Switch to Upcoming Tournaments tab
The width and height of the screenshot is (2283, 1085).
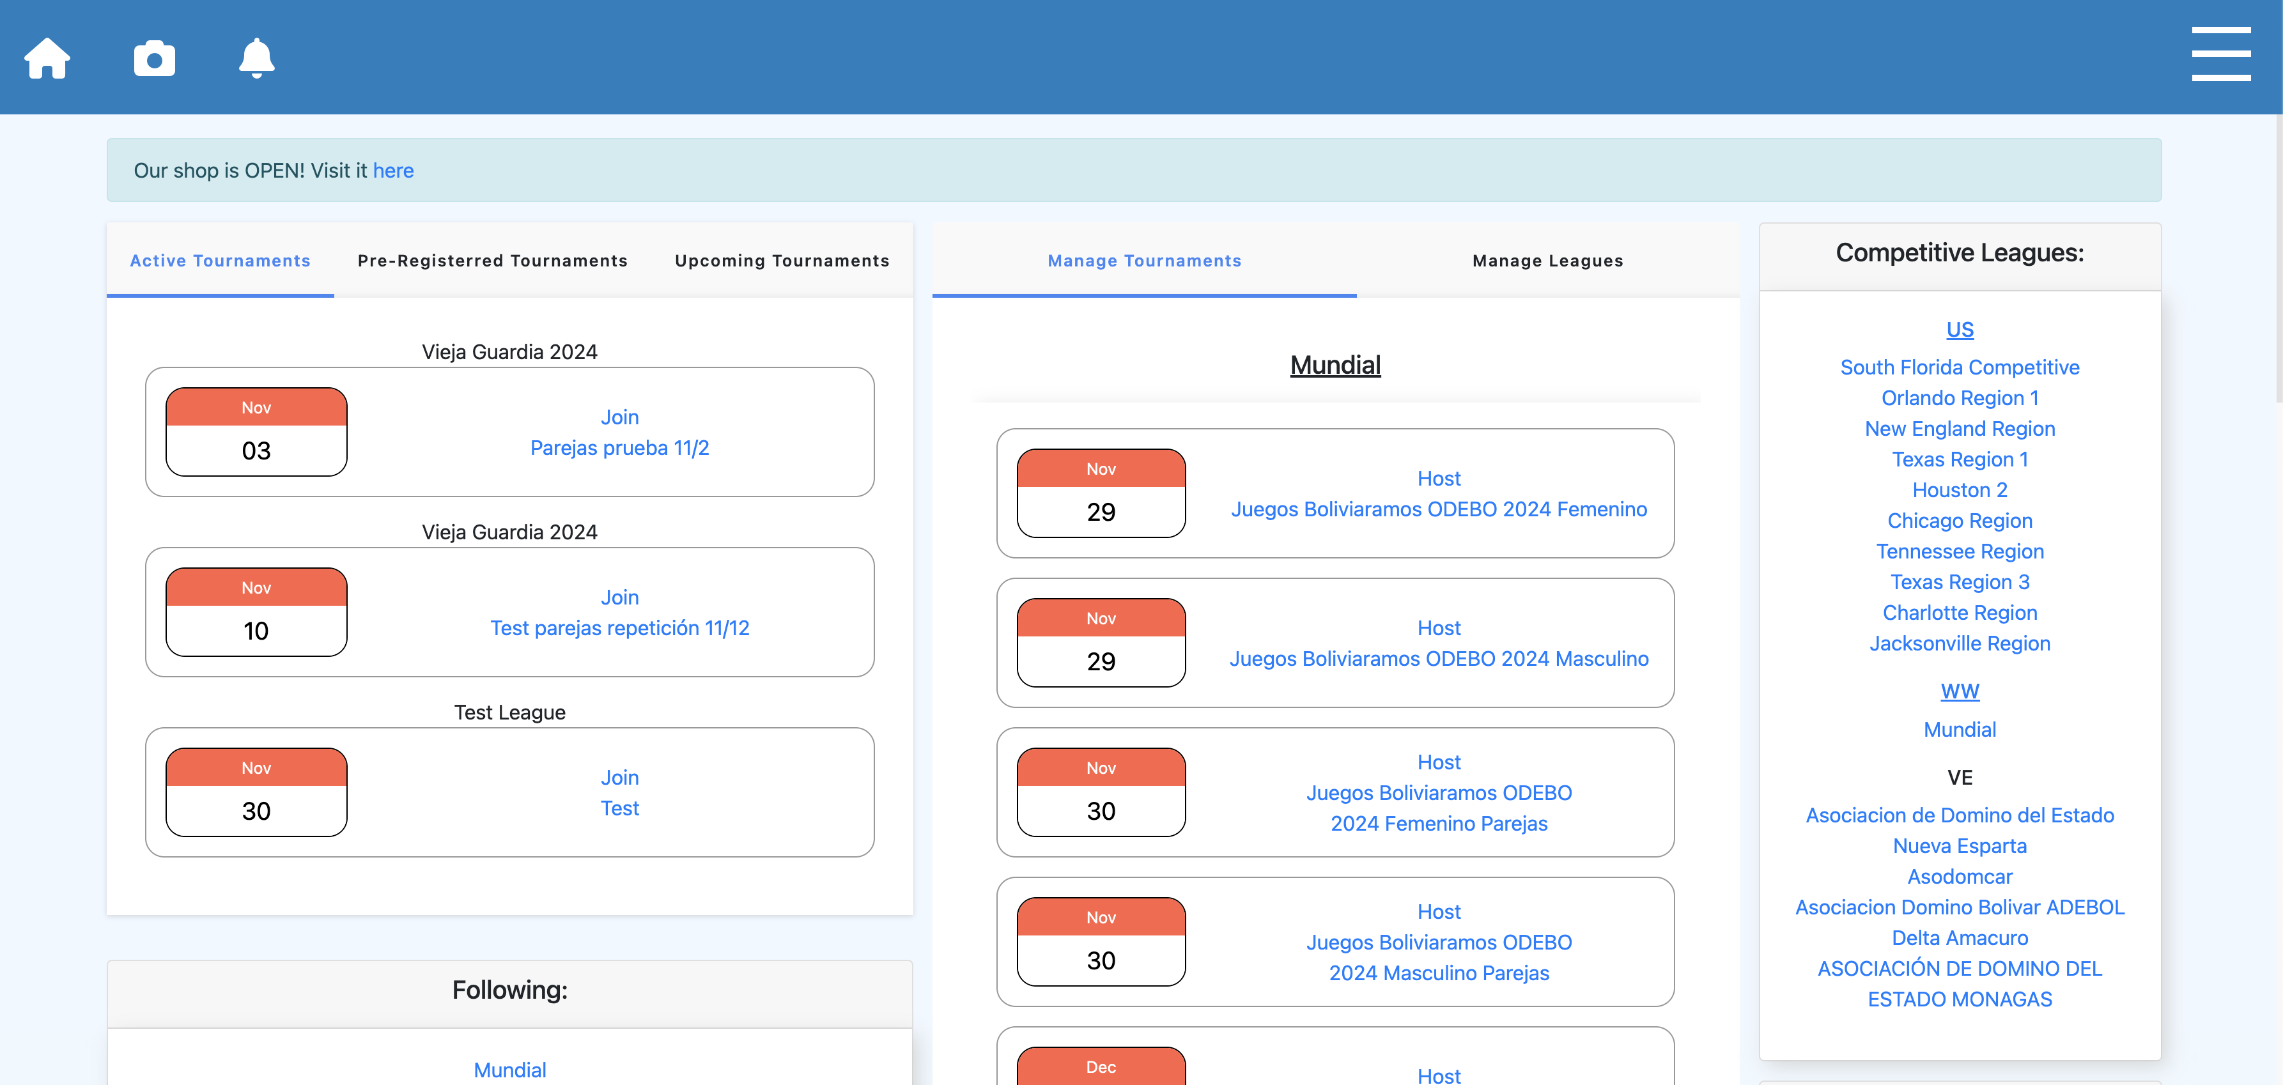coord(782,261)
